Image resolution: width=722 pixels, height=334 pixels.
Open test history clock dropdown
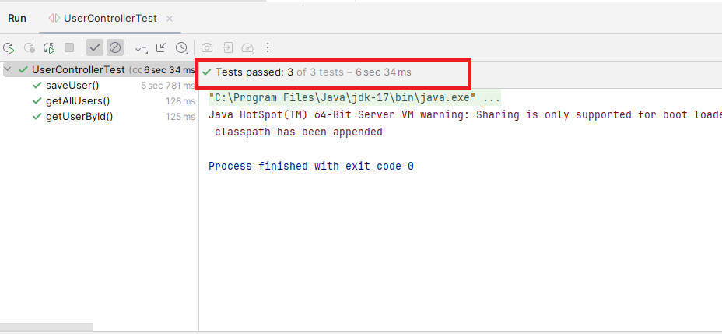(x=181, y=47)
